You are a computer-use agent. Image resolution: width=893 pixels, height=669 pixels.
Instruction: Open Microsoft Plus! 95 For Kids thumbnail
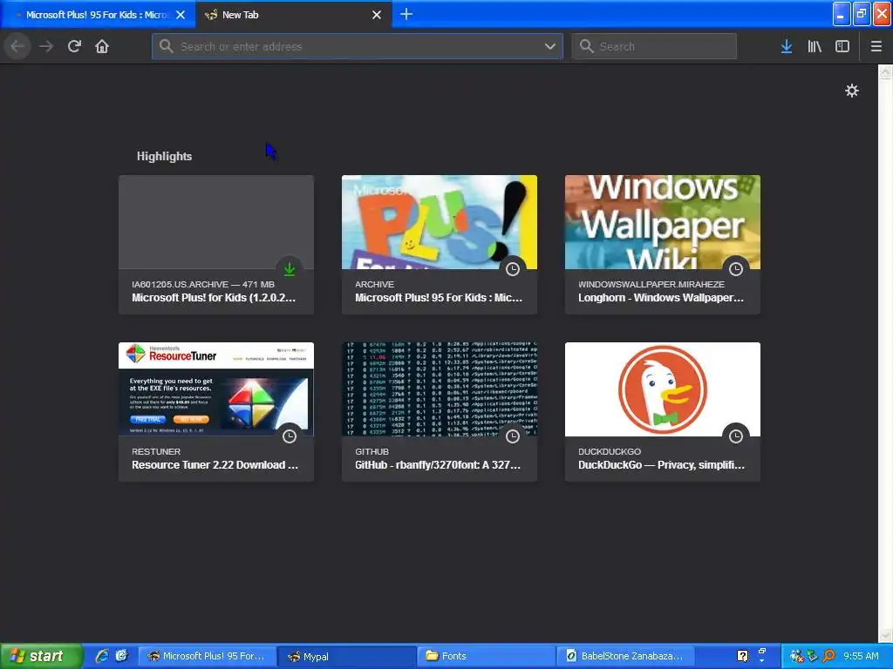[x=440, y=222]
